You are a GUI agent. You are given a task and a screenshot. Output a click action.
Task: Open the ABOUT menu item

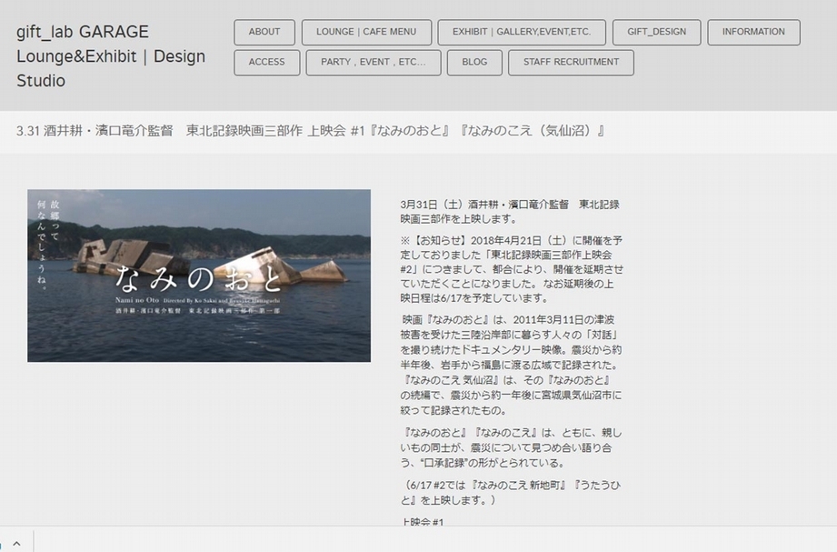(264, 32)
